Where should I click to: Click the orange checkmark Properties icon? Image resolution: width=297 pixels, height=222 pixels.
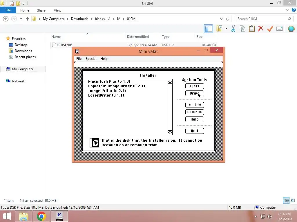pyautogui.click(x=270, y=29)
